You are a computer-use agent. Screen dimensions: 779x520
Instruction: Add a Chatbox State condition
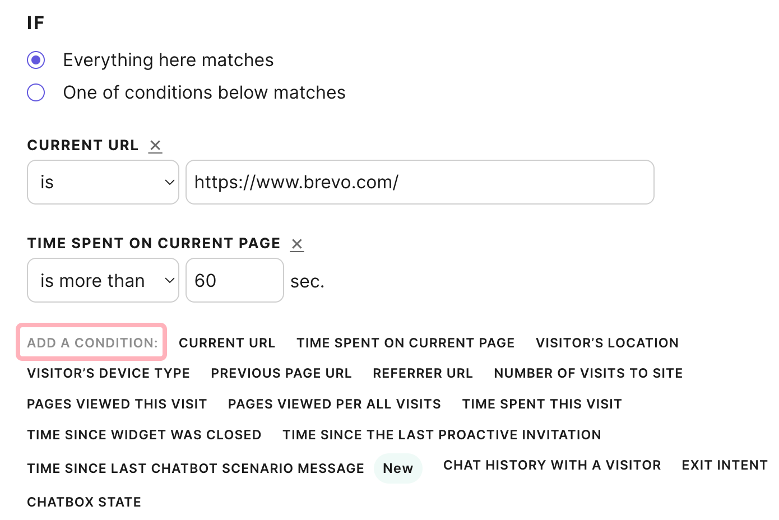tap(84, 502)
